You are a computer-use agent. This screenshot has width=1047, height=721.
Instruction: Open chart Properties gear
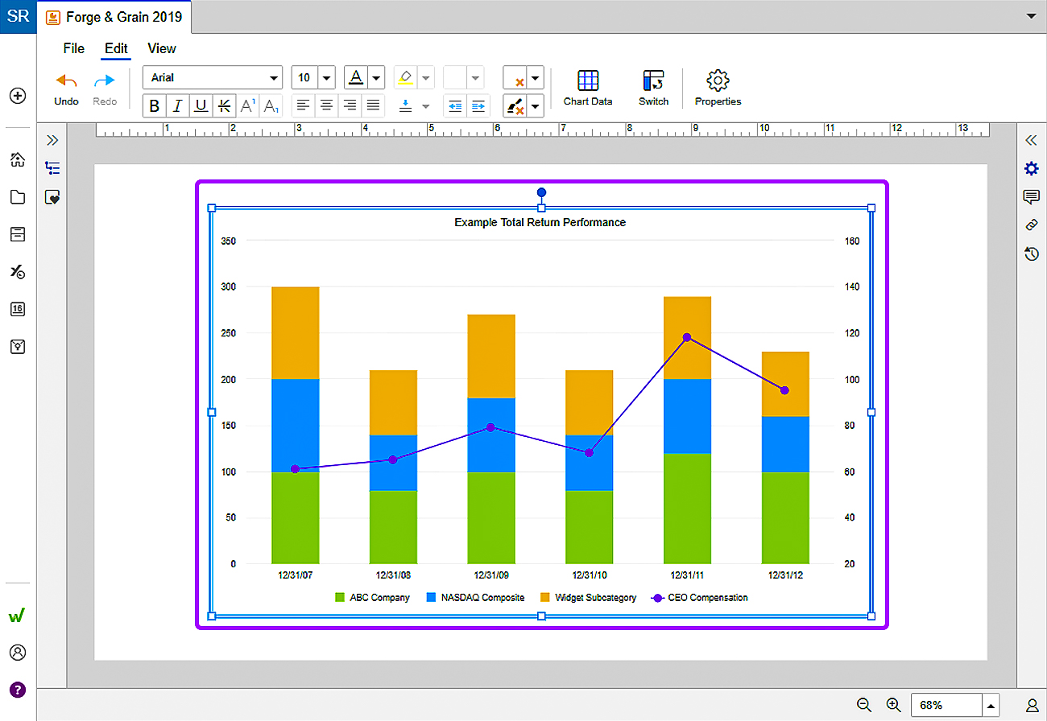[718, 88]
